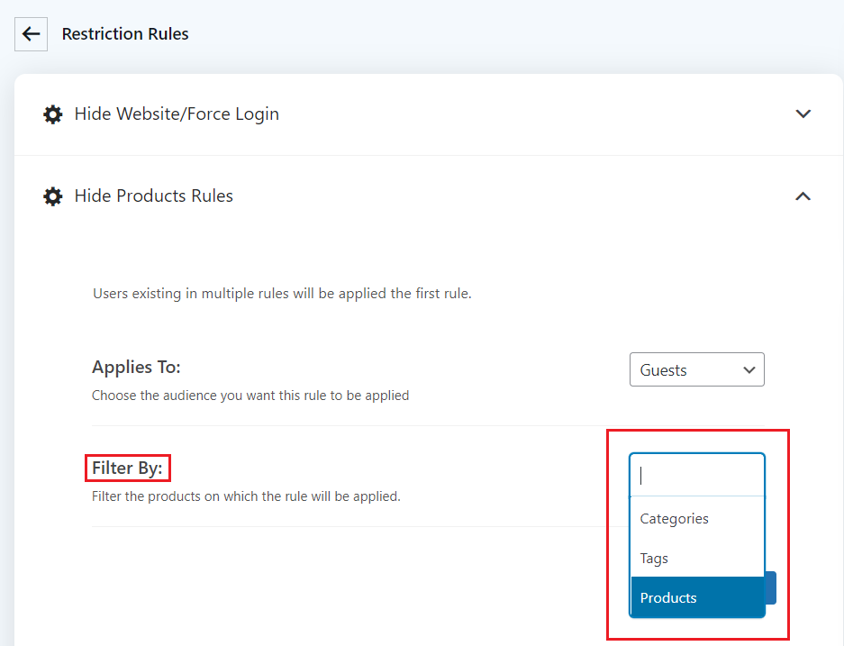Viewport: 844px width, 646px height.
Task: Open the Guests audience dropdown
Action: (697, 369)
